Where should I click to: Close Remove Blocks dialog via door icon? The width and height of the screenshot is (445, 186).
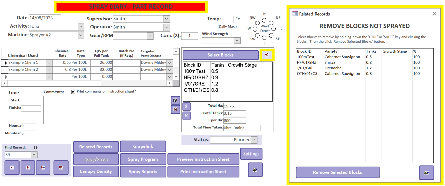[427, 172]
